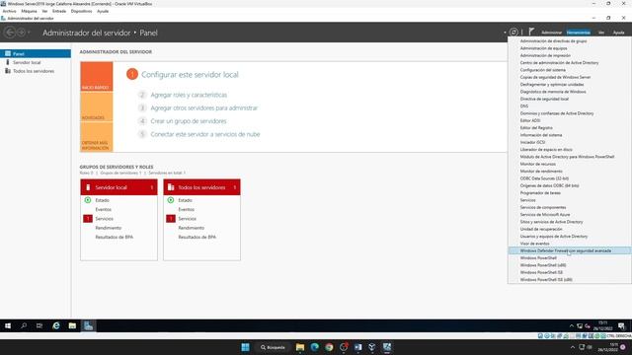This screenshot has width=632, height=355.
Task: Select Panel icon in left sidebar
Action: (x=8, y=53)
